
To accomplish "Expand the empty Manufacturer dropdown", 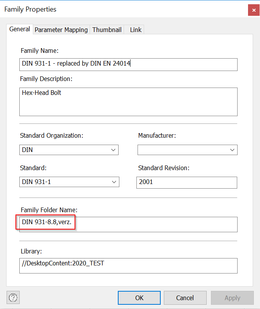I will 187,150.
